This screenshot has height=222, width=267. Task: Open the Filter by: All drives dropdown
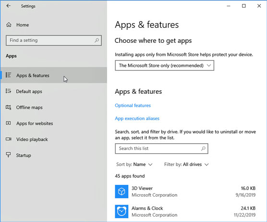[x=186, y=164]
